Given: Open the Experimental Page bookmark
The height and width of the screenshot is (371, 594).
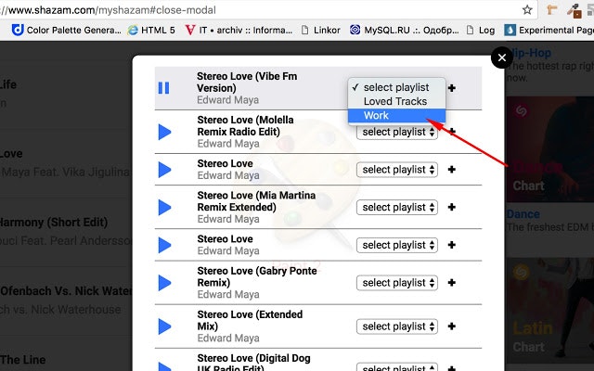Looking at the screenshot, I should (x=549, y=30).
